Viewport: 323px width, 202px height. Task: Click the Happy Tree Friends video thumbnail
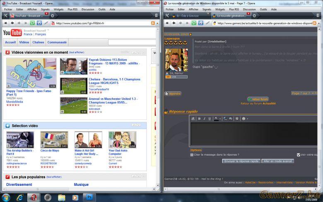(31, 73)
